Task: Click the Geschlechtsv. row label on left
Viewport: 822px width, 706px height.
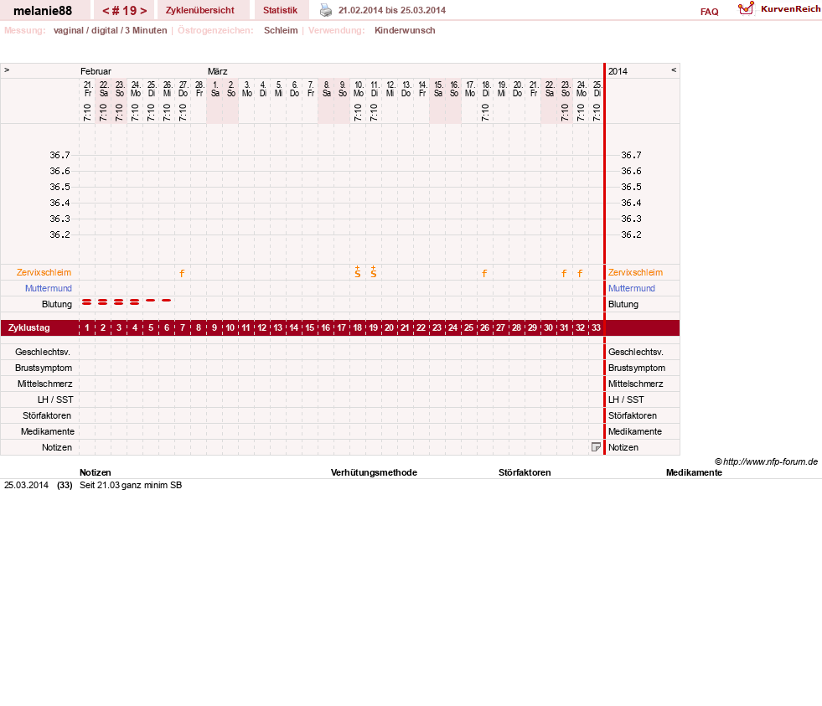Action: click(x=43, y=353)
